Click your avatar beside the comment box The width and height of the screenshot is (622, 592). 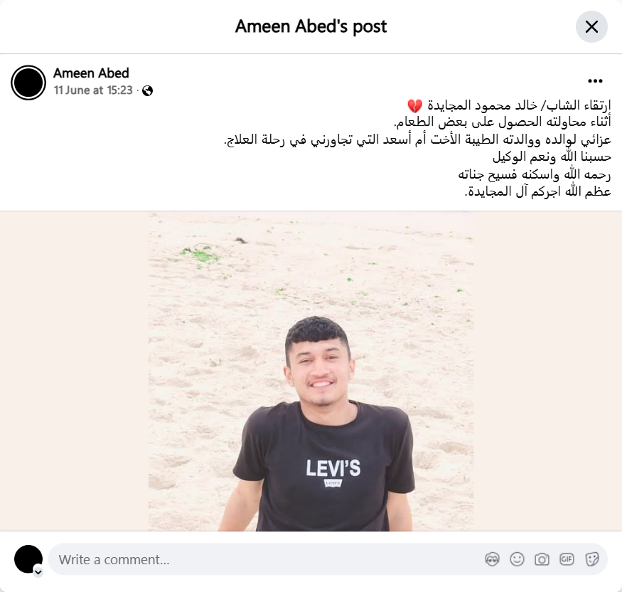point(28,559)
